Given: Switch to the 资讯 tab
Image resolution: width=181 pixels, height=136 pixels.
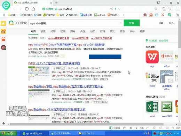Looking at the screenshot, I should 43,31.
